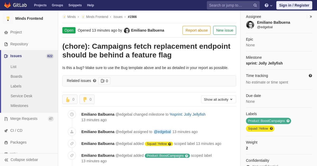Select the Boards item under Issues
The image size is (317, 166).
click(x=16, y=76)
